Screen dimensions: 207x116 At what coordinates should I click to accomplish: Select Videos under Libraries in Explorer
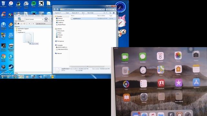(x=60, y=37)
